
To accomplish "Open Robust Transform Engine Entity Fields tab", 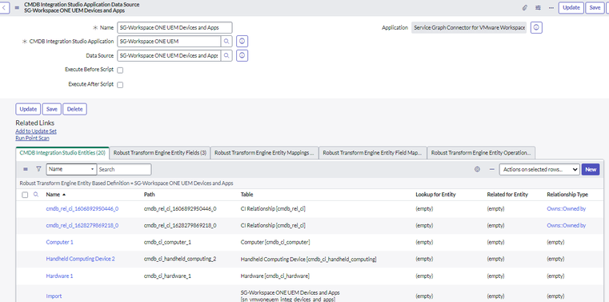I will click(160, 153).
